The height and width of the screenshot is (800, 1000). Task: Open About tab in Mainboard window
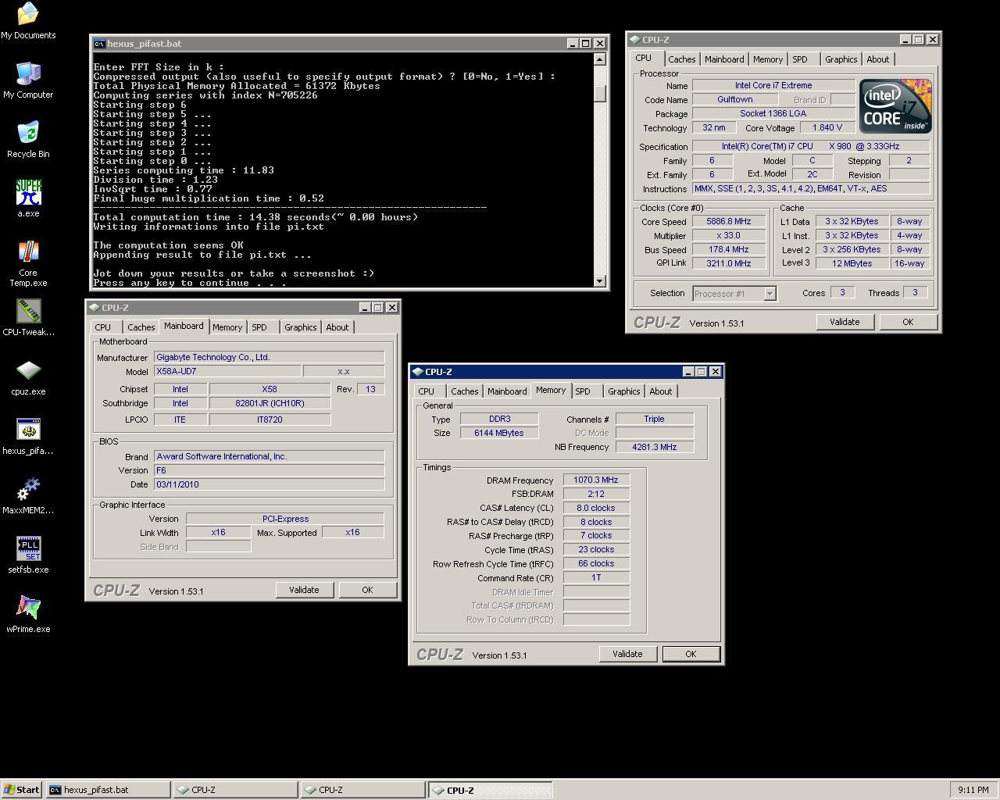click(x=337, y=327)
